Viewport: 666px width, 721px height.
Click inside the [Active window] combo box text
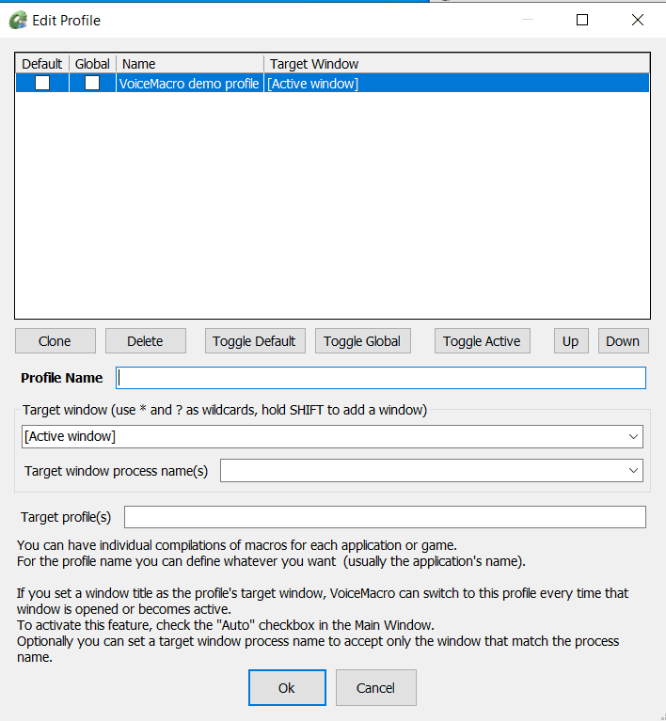(70, 436)
